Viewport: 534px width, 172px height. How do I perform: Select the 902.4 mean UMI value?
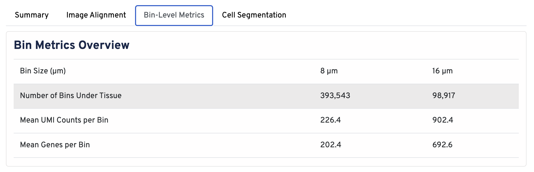443,120
